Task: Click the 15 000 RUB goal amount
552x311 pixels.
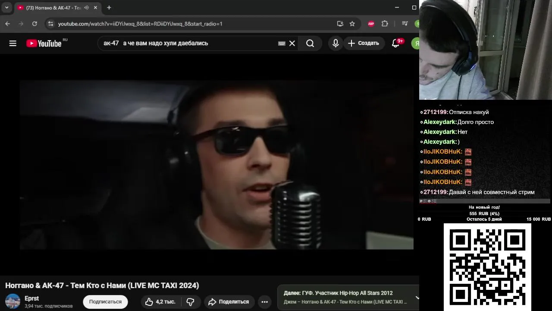Action: 538,219
